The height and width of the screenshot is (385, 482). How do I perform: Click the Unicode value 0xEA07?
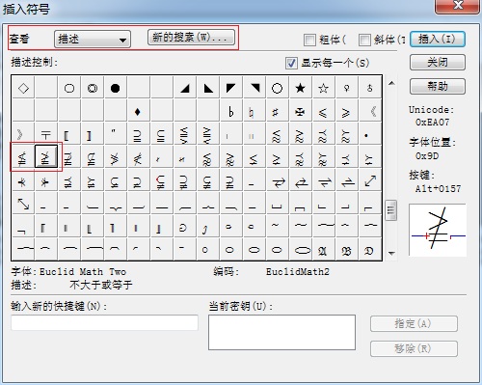pos(433,123)
